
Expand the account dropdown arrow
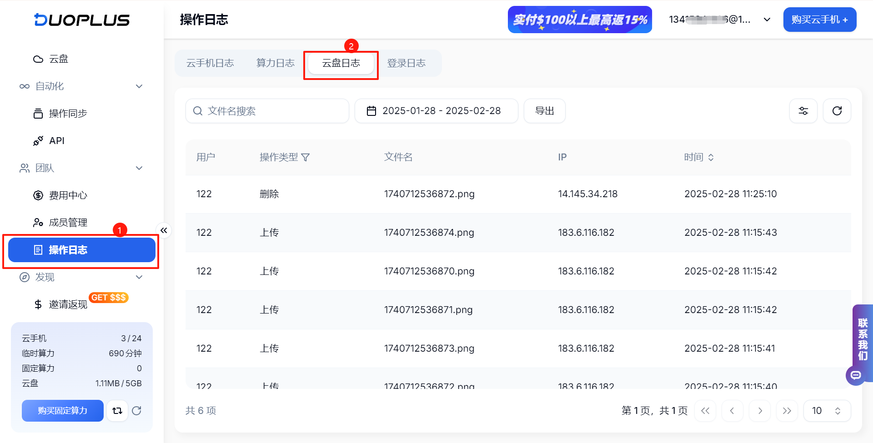point(767,20)
